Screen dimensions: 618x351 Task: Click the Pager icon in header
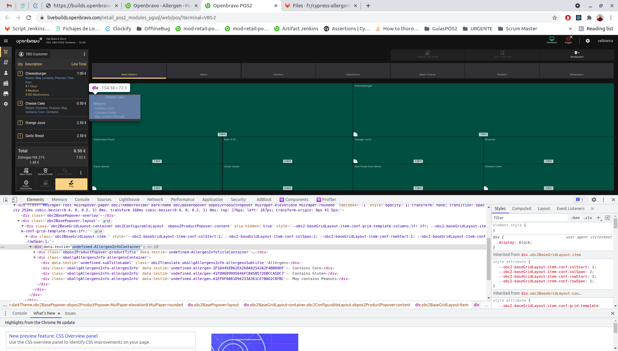click(x=568, y=40)
